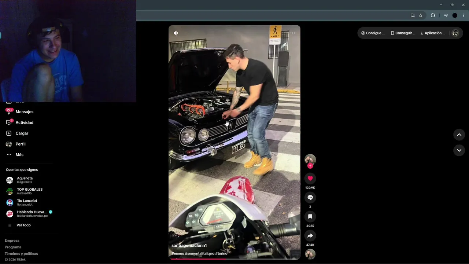Open the #sementalitaliano hashtag
This screenshot has width=469, height=264.
pos(200,253)
